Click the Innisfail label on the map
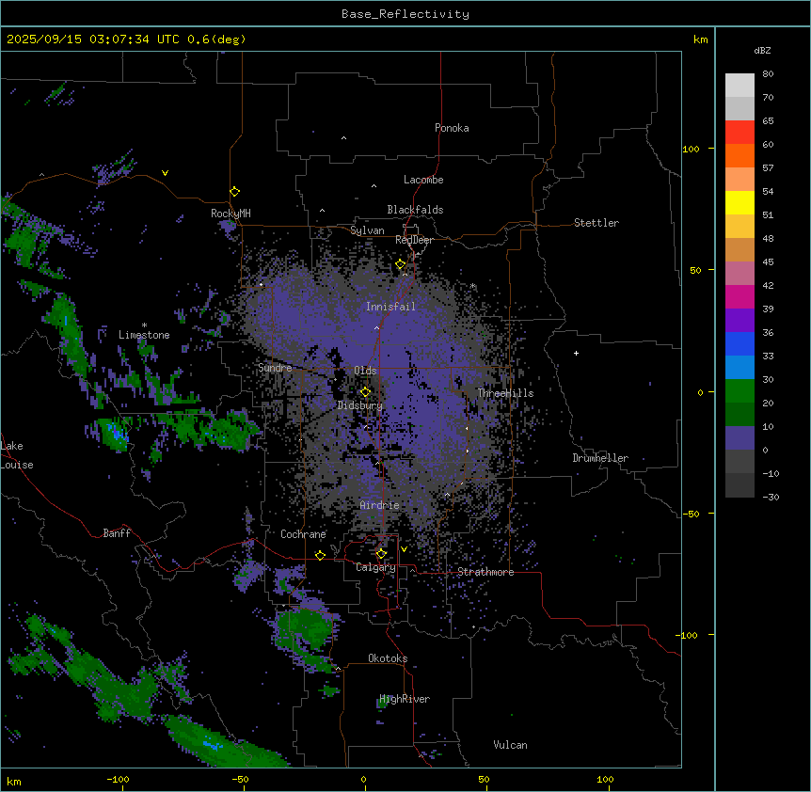Image resolution: width=811 pixels, height=792 pixels. (x=390, y=307)
